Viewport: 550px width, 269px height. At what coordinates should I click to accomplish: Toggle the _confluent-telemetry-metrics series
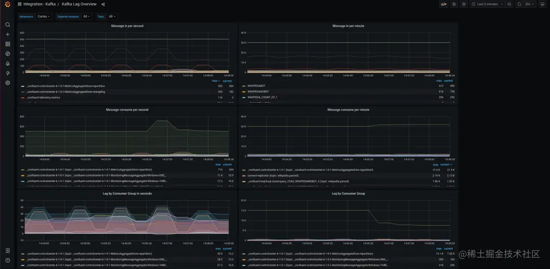[43, 97]
